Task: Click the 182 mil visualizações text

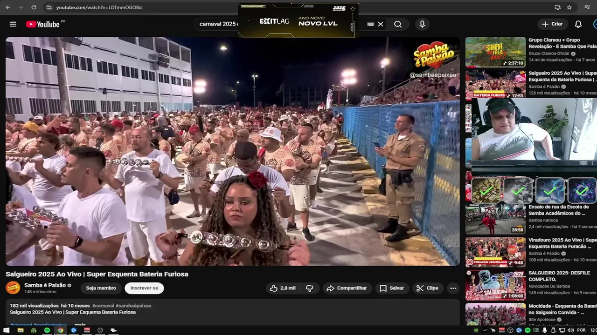Action: pyautogui.click(x=35, y=306)
